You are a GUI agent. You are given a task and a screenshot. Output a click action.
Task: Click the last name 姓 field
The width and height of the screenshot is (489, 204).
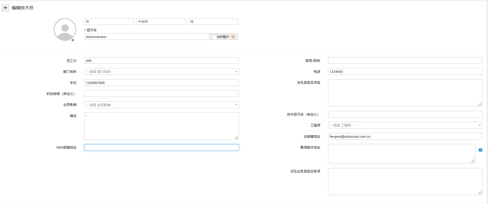click(213, 22)
